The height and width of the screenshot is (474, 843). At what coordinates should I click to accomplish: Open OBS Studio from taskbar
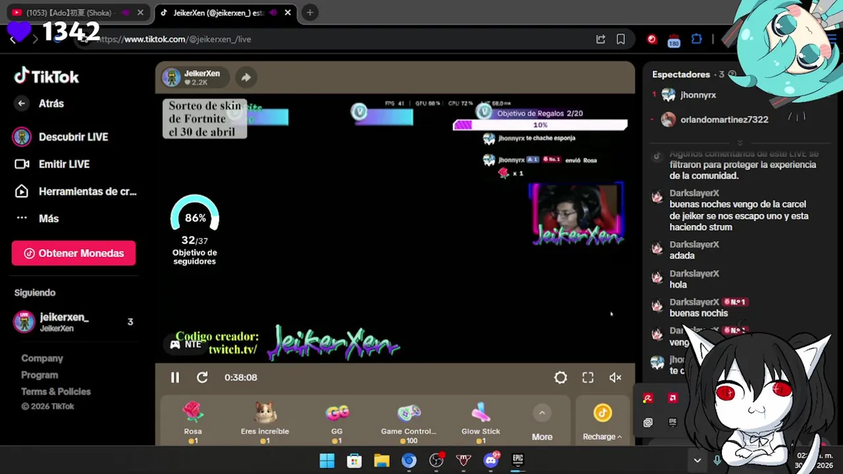tap(436, 461)
